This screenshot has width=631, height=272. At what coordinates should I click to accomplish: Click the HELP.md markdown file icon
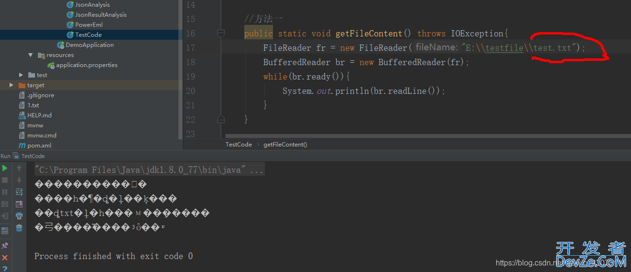[x=22, y=115]
